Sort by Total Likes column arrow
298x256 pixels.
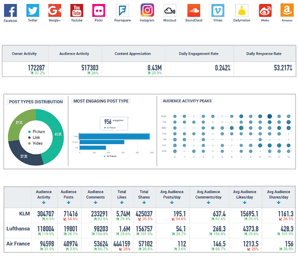tap(122, 202)
